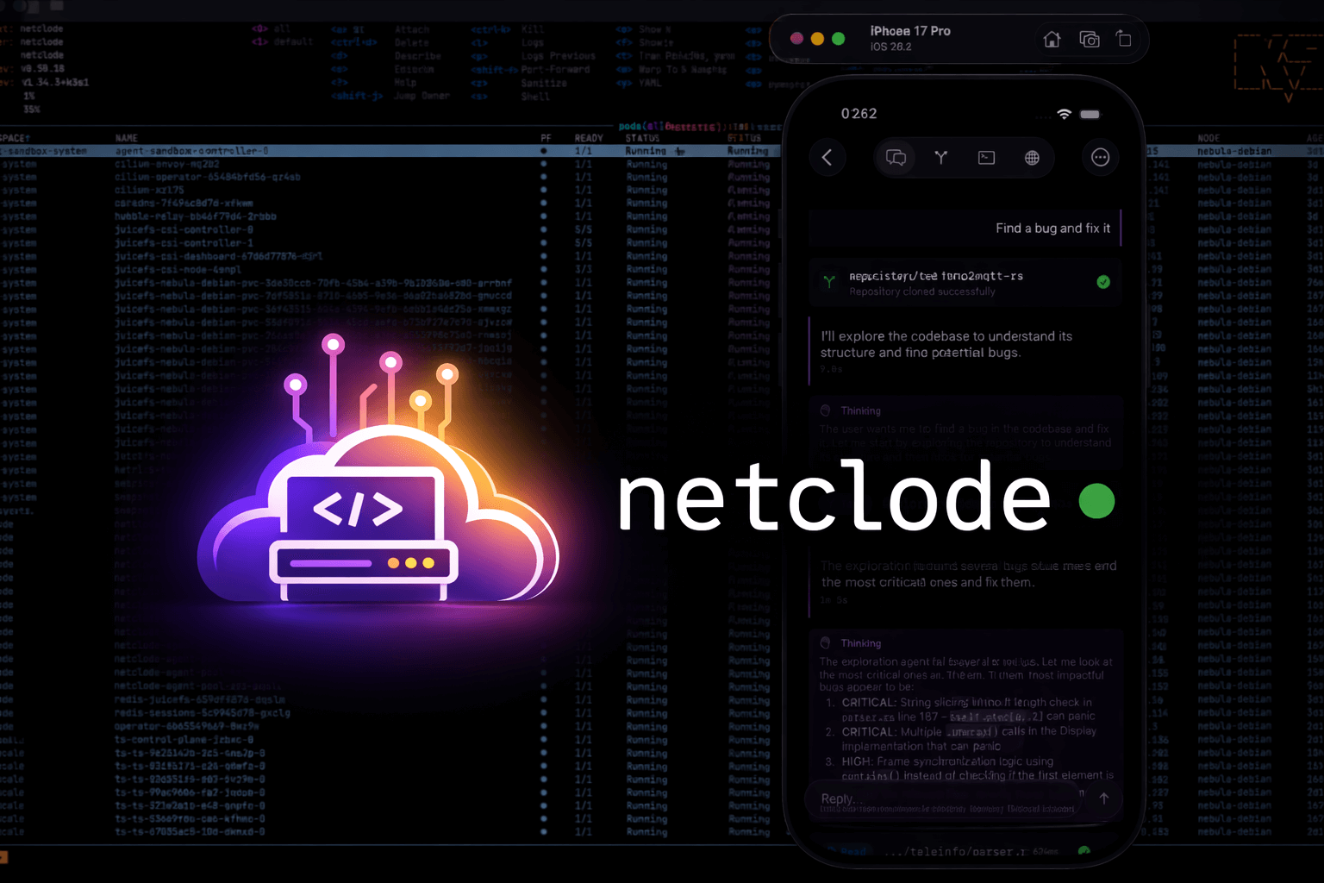
Task: Tap the back chevron in the phone header
Action: pyautogui.click(x=827, y=158)
